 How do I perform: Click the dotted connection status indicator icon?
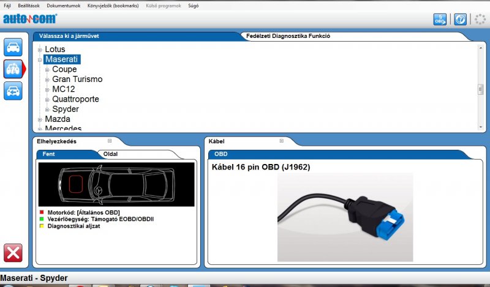tap(480, 20)
